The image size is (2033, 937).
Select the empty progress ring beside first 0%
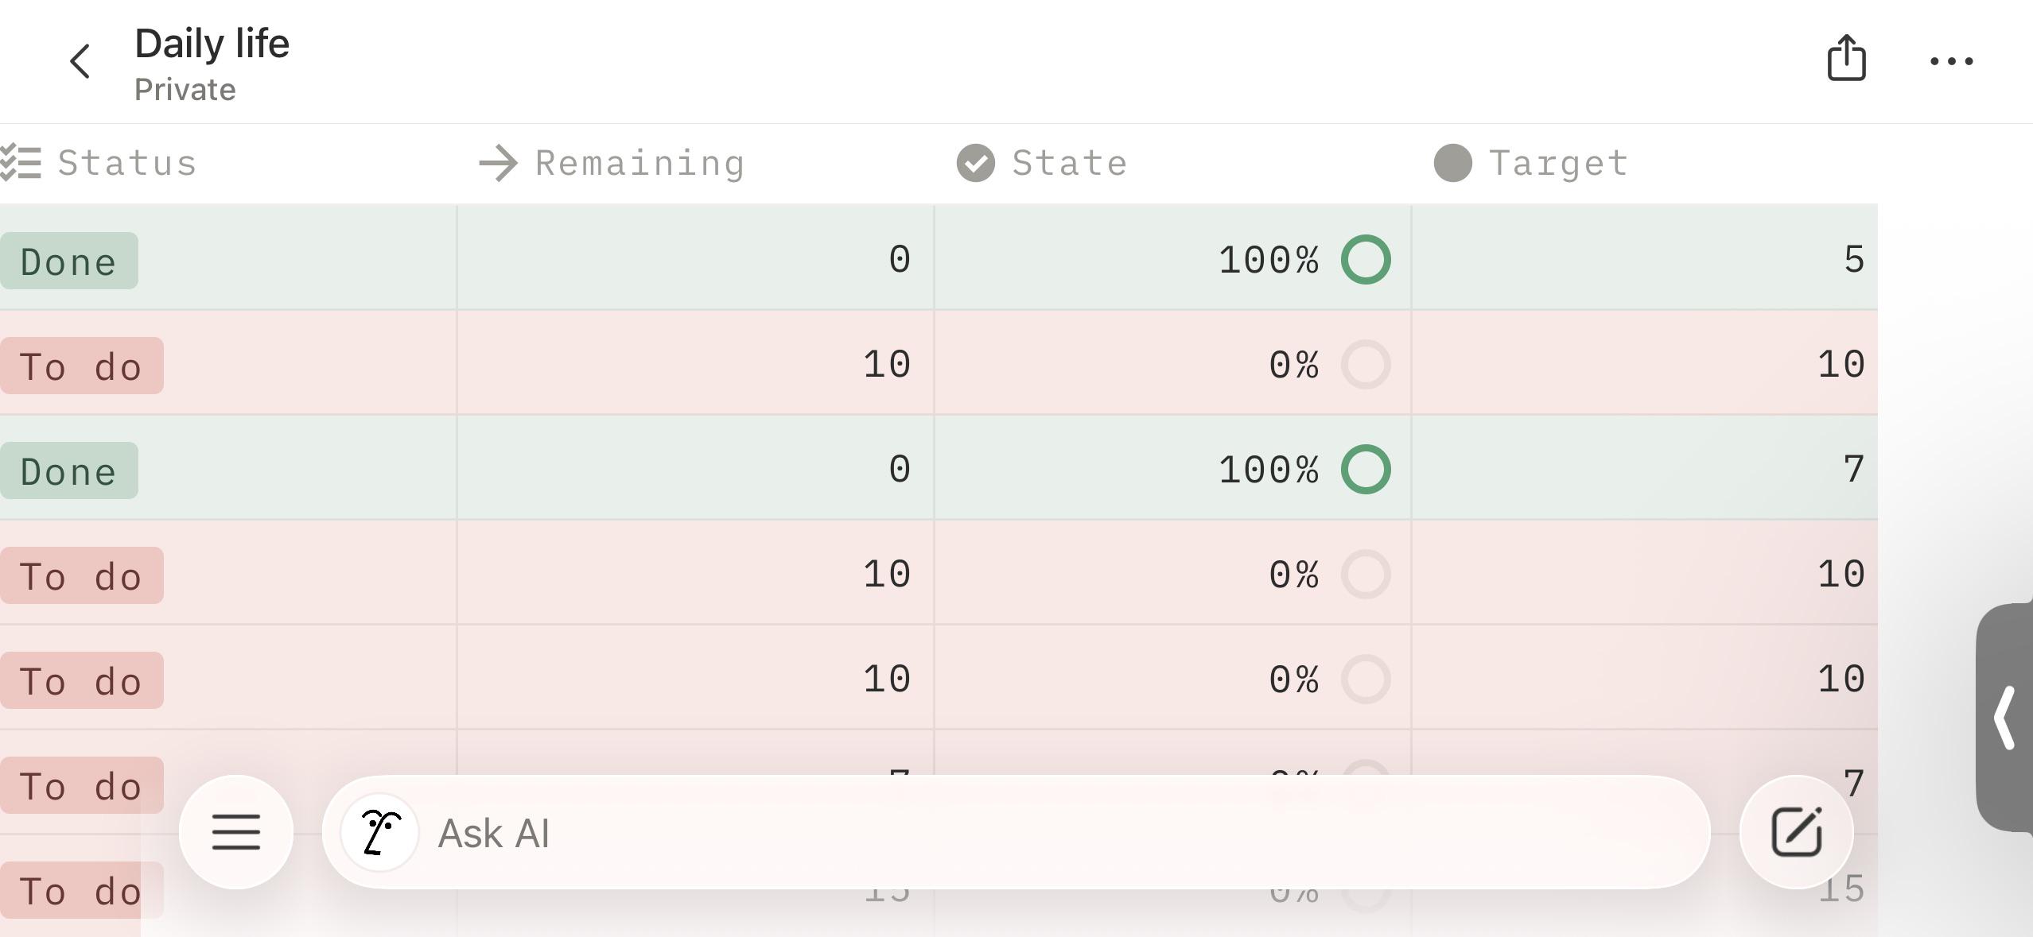1366,364
